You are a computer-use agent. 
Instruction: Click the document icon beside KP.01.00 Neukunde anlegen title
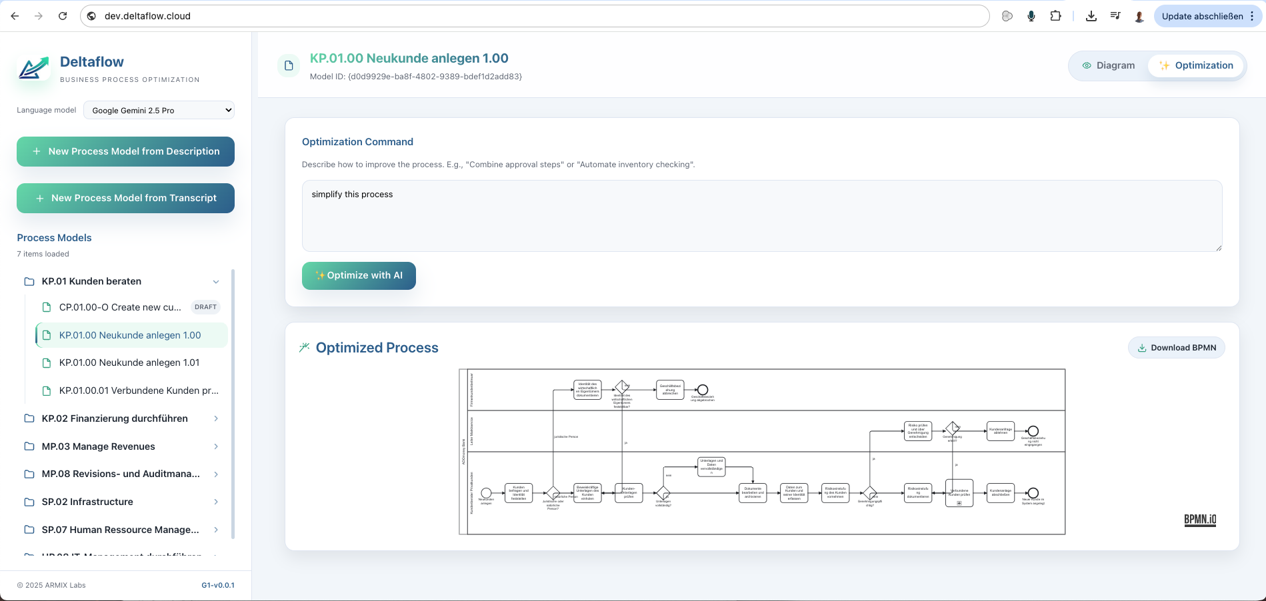click(x=289, y=65)
